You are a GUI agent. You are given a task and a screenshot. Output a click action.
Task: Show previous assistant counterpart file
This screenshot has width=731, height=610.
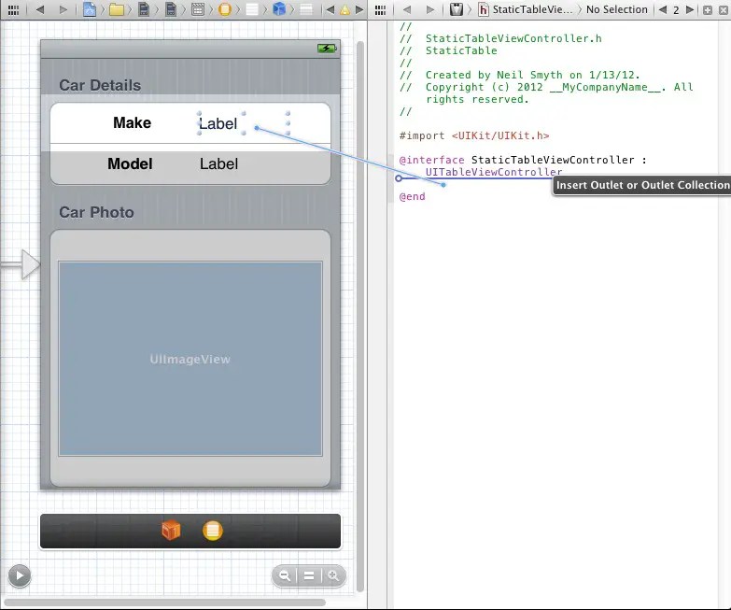coord(663,9)
